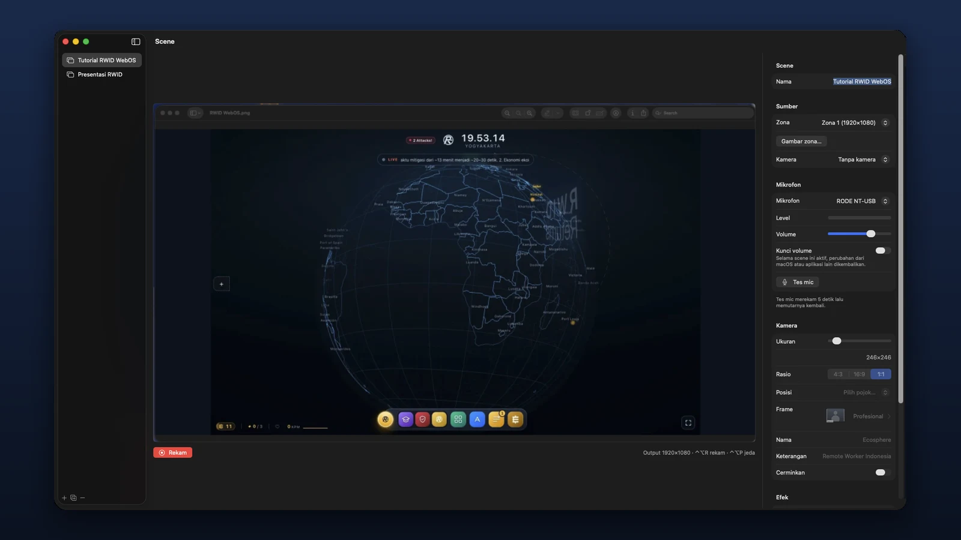The width and height of the screenshot is (961, 540).
Task: Click the camera Nama field, Ecosphere
Action: (x=876, y=440)
